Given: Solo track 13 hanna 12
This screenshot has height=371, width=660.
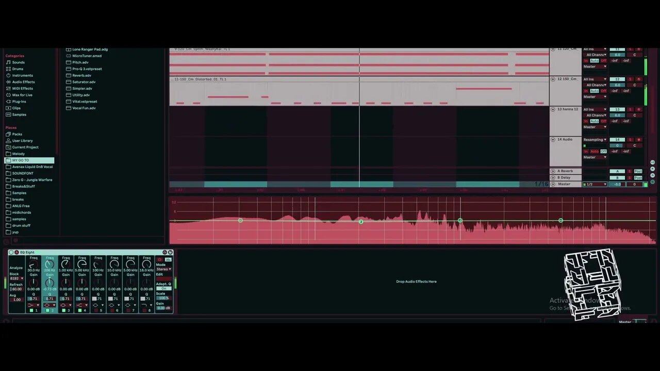Looking at the screenshot, I should point(630,109).
